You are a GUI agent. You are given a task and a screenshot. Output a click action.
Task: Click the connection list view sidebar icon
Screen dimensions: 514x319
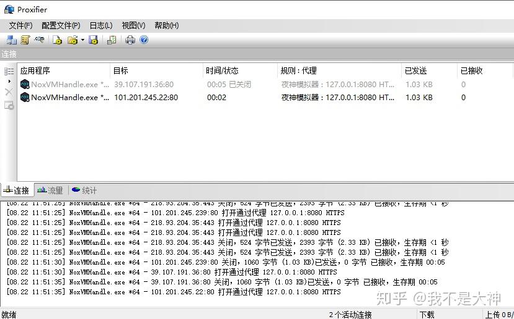[x=9, y=71]
